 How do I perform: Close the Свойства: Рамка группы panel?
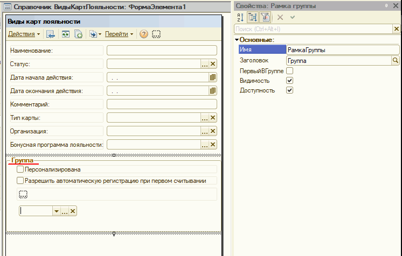(396, 5)
